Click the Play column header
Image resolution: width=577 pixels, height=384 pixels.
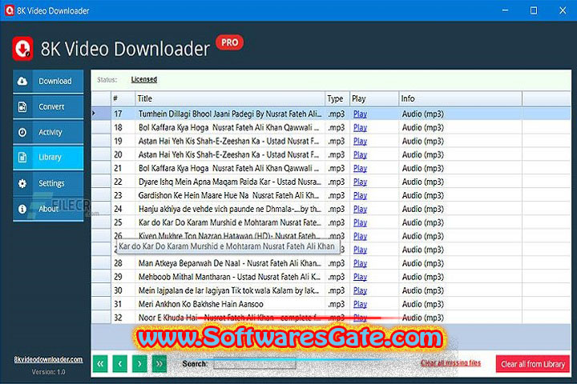[374, 98]
